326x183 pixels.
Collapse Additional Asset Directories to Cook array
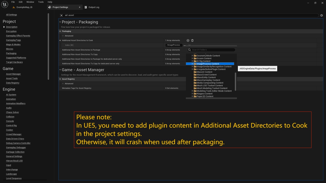60,40
